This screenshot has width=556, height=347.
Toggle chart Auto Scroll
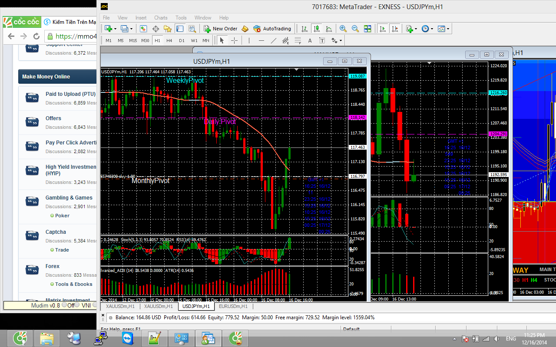(x=383, y=29)
